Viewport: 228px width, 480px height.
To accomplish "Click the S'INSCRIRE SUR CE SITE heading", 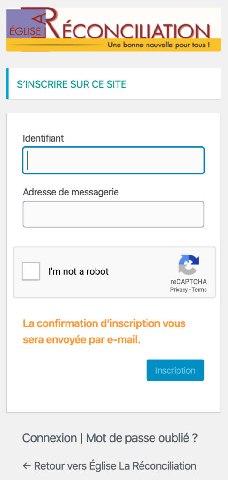I will point(72,84).
